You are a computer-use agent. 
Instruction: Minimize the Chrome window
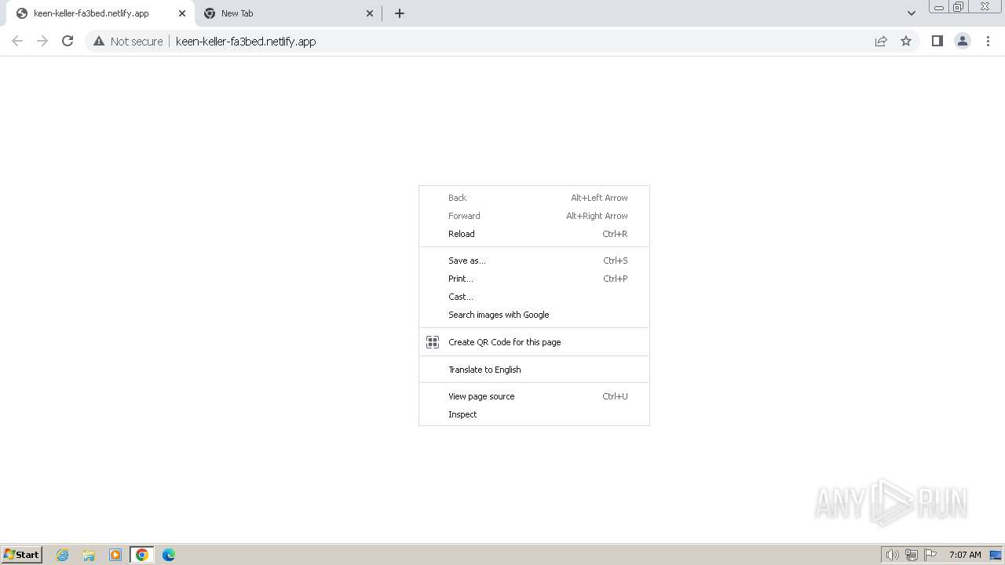pyautogui.click(x=938, y=7)
